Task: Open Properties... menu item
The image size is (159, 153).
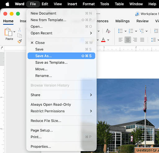Action: point(61,147)
